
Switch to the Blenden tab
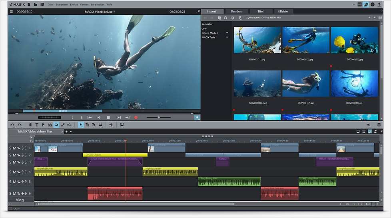[x=236, y=11]
